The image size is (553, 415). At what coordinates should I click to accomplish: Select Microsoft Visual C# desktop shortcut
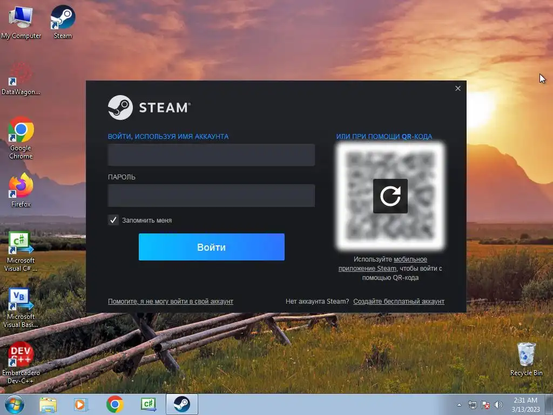[x=21, y=251]
